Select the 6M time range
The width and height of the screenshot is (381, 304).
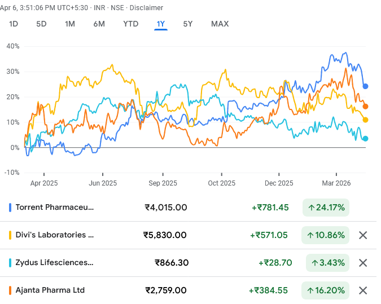[99, 24]
